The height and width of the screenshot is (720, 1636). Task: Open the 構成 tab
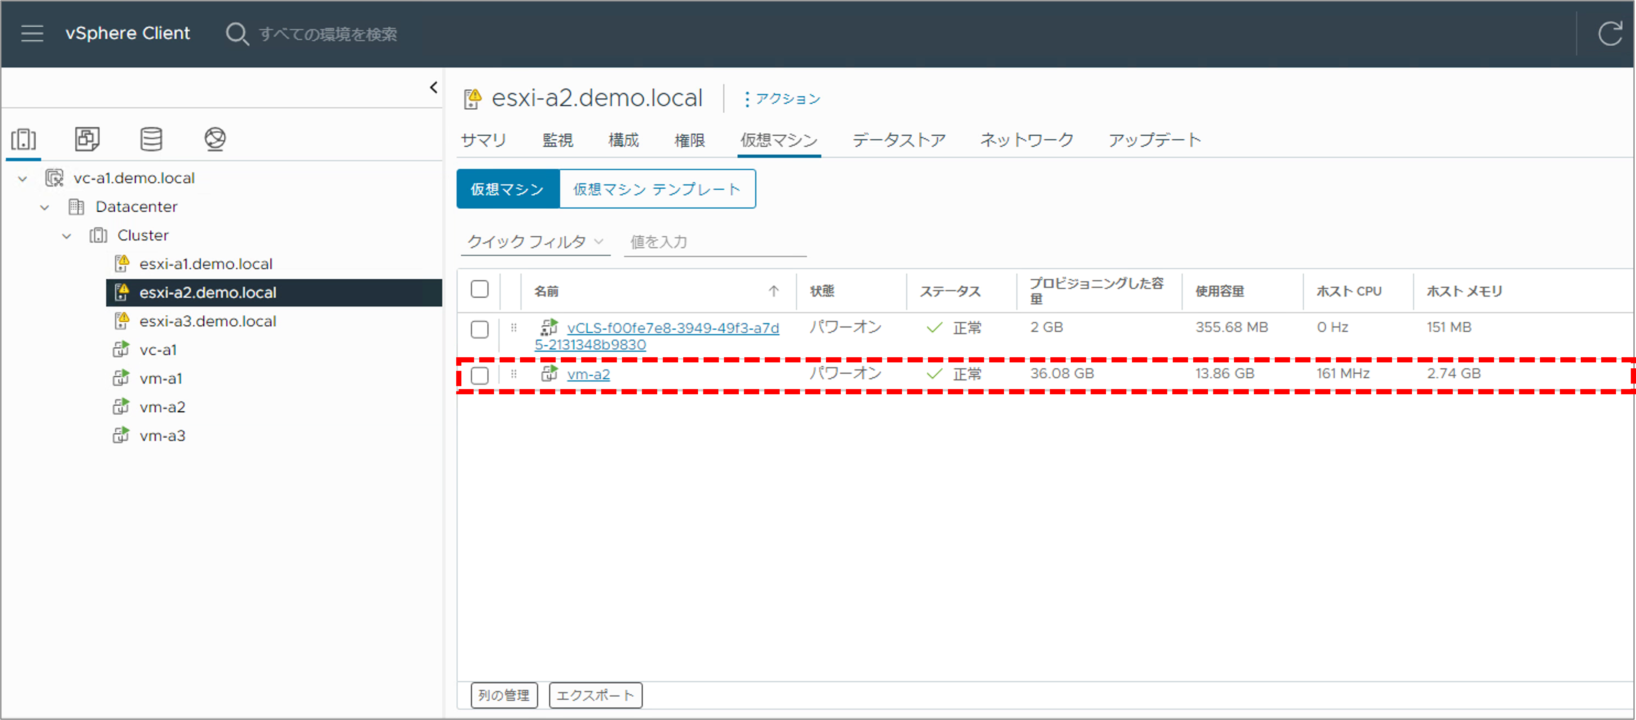pos(624,140)
